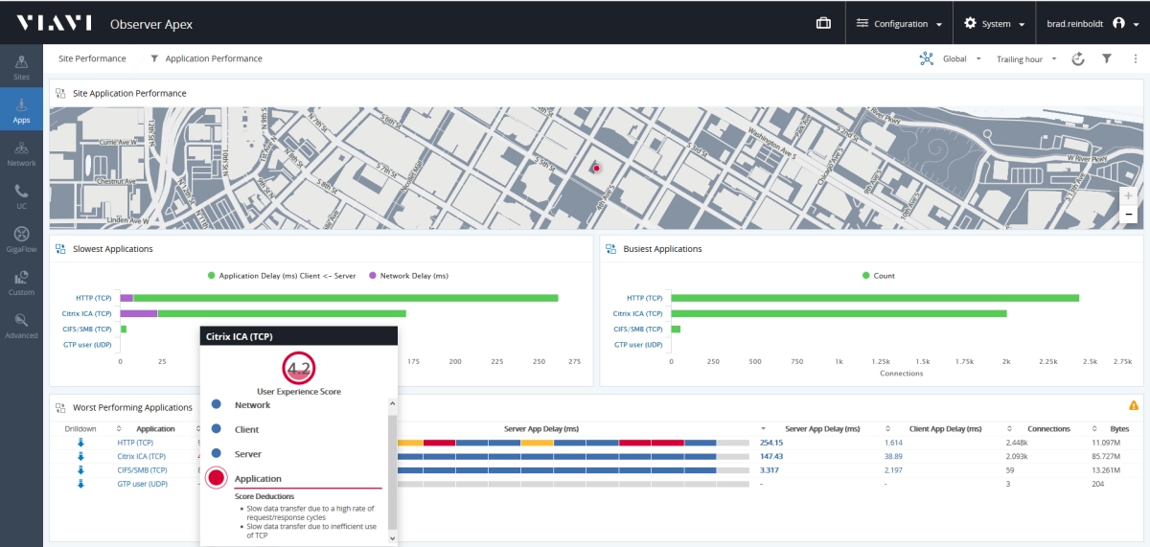Select Server in the Citrix ICA popup
Viewport: 1150px width, 547px height.
(248, 454)
